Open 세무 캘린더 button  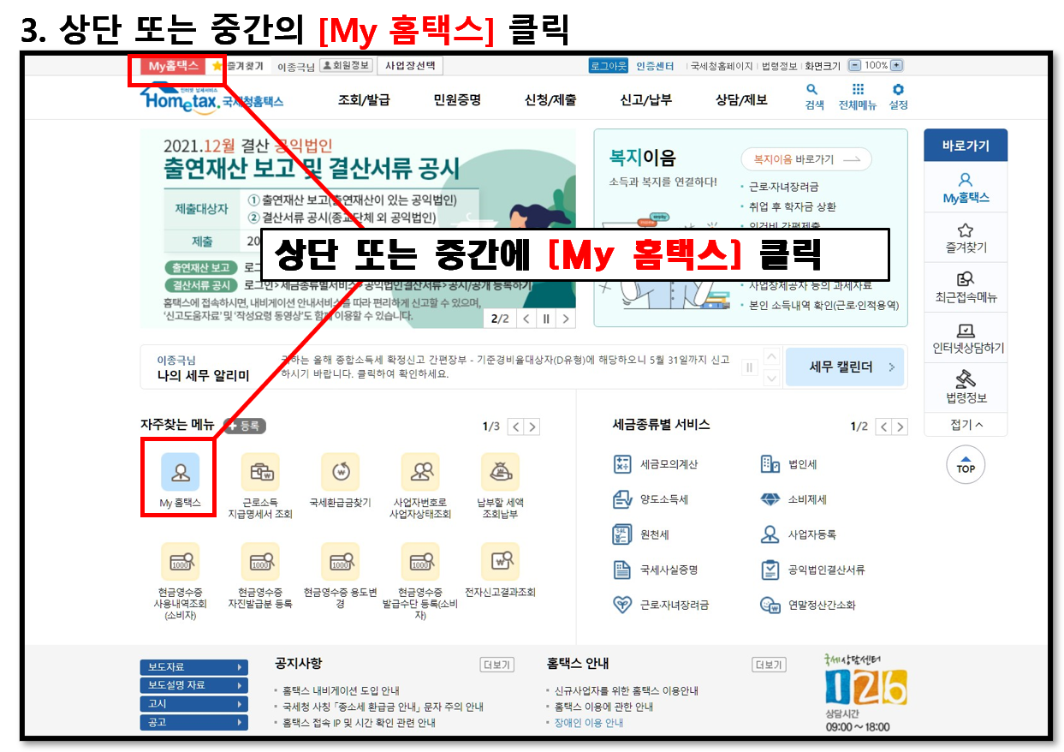844,367
